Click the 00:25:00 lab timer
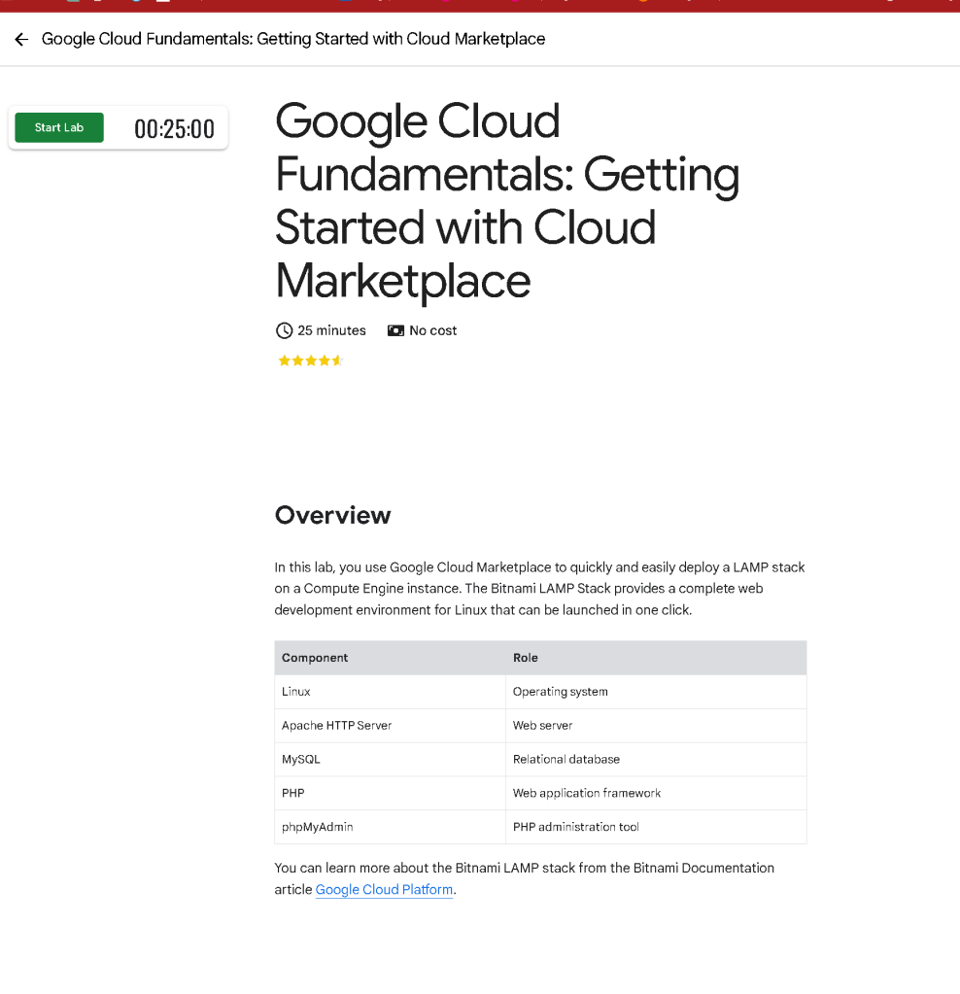Image resolution: width=960 pixels, height=994 pixels. 174,129
